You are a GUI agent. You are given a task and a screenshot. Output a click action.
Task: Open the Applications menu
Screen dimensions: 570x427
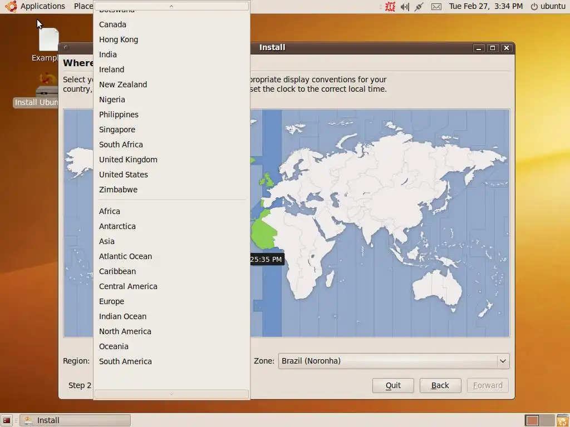click(42, 6)
